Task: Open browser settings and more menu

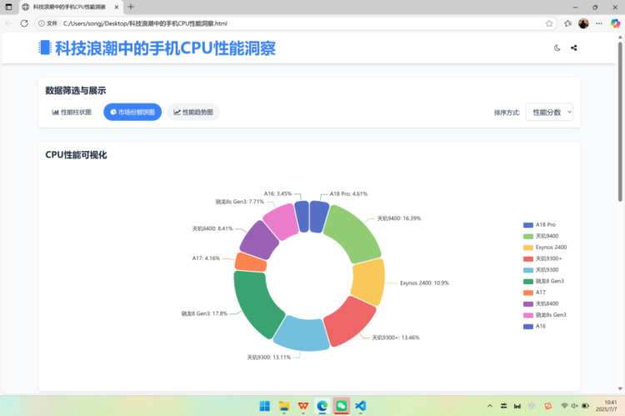Action: [x=599, y=23]
